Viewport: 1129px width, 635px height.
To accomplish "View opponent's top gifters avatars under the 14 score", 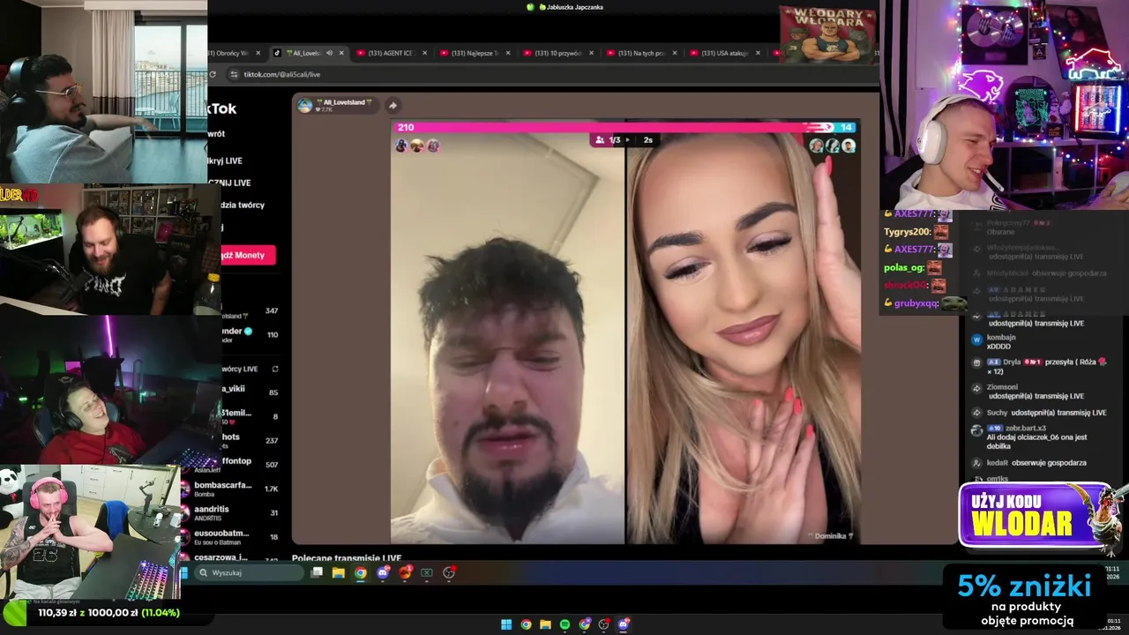I will coord(833,146).
